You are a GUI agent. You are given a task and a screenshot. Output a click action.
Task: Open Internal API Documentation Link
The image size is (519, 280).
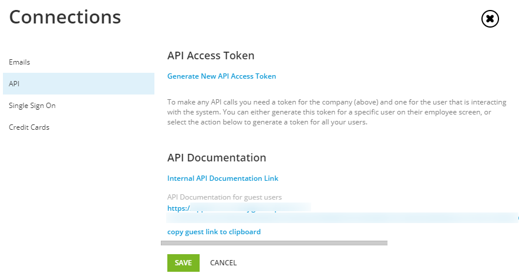[223, 178]
